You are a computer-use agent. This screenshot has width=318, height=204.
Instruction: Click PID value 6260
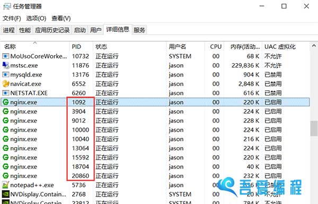78,93
